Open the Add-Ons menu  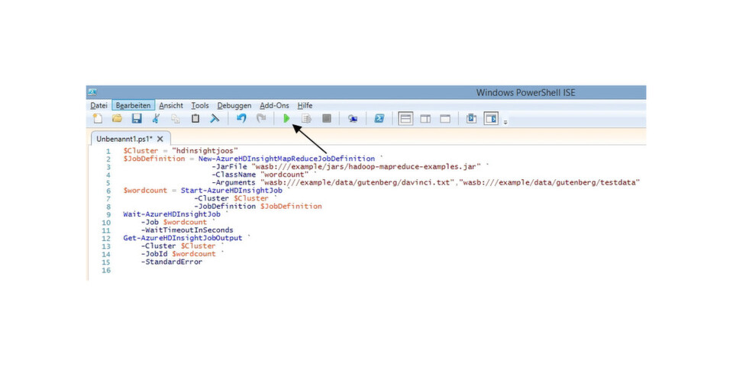[x=274, y=105]
